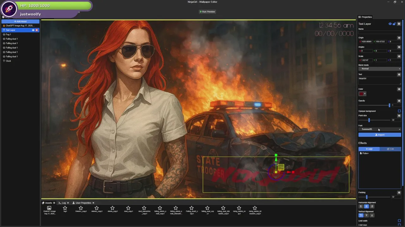The height and width of the screenshot is (227, 405).
Task: Select the debris_copy1 asset icon
Action: tap(112, 208)
